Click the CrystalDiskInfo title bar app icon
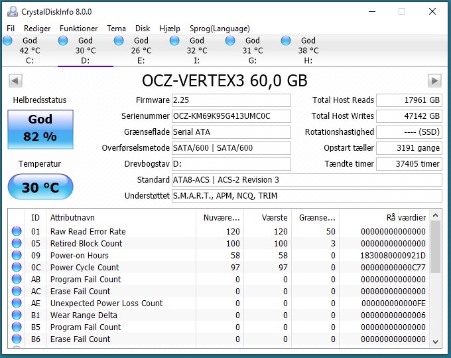Screen dimensions: 451x358 point(13,11)
